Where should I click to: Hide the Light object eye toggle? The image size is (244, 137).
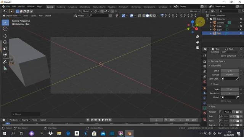tap(241, 30)
